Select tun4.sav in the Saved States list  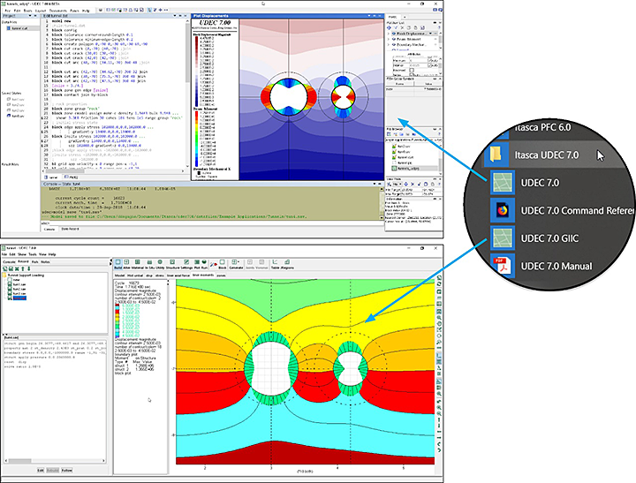coord(16,116)
